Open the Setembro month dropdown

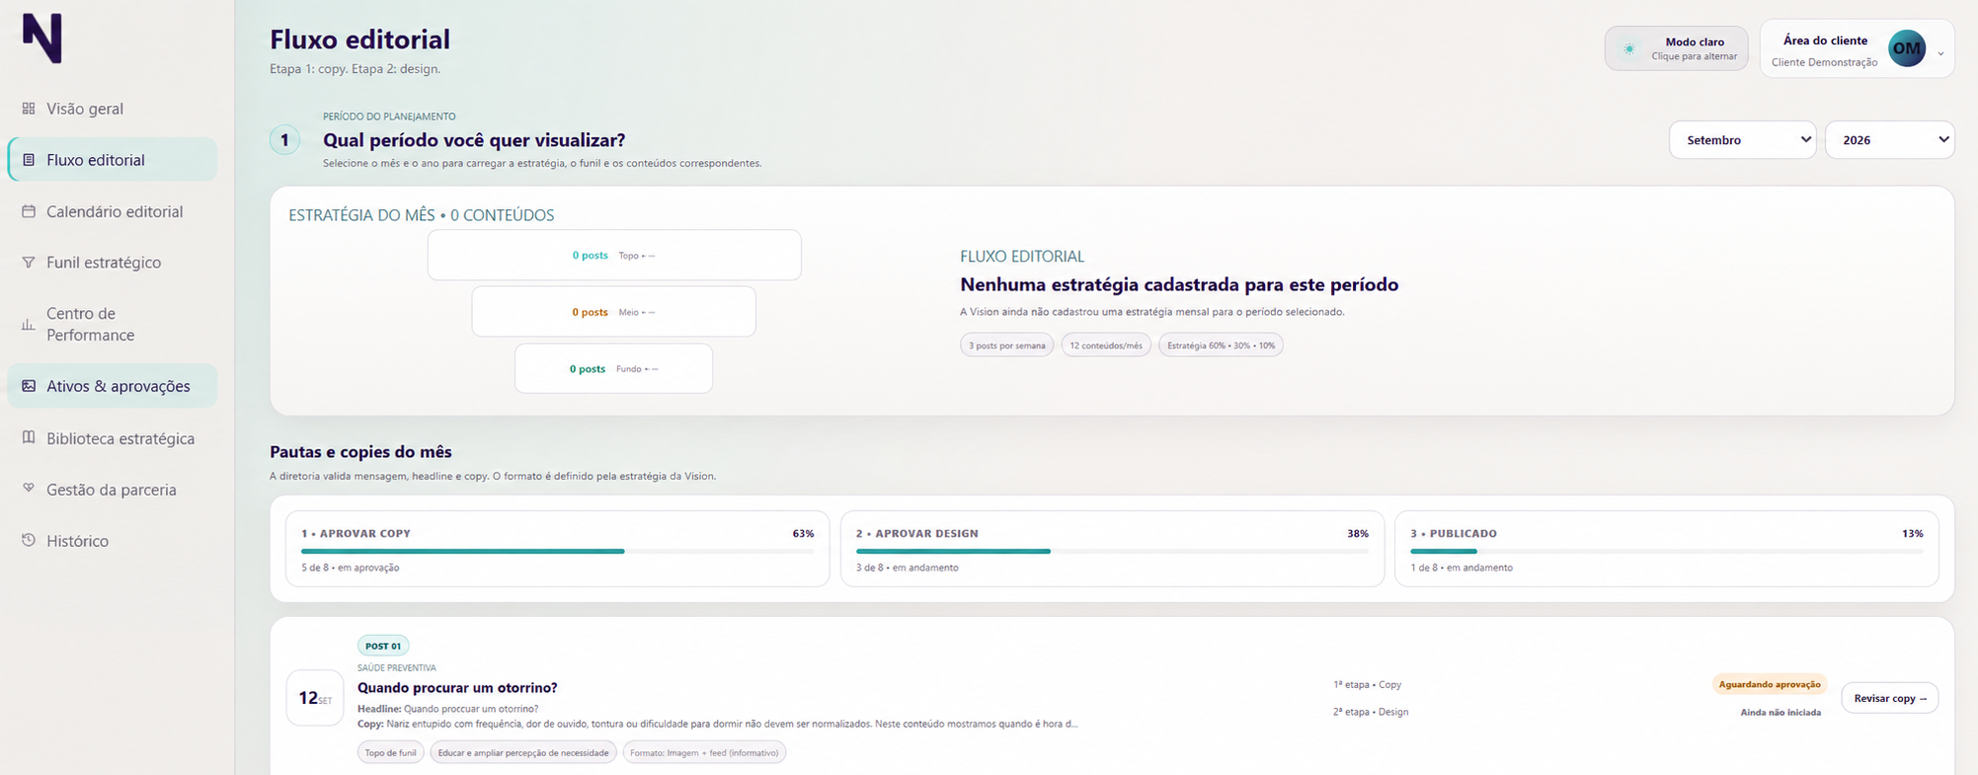click(x=1742, y=140)
